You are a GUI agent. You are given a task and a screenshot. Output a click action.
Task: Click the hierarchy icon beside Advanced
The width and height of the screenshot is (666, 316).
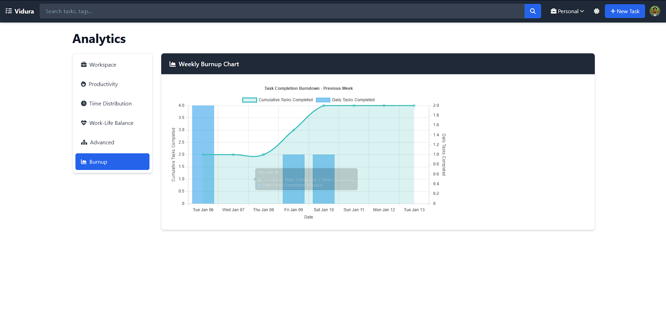tap(84, 142)
